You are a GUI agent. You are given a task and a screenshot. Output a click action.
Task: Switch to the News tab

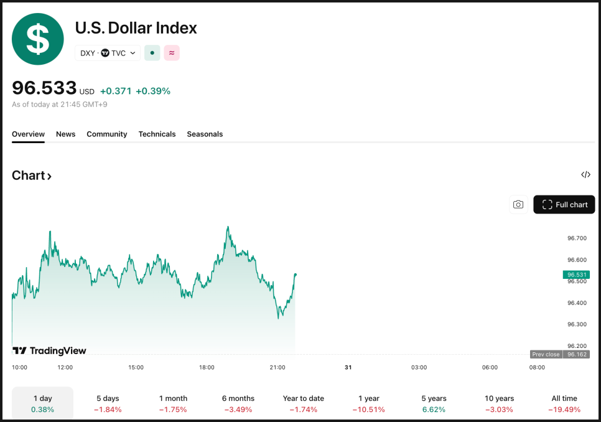tap(65, 134)
